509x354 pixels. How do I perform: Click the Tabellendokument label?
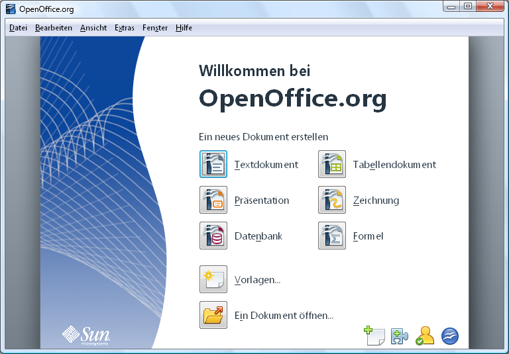(394, 165)
